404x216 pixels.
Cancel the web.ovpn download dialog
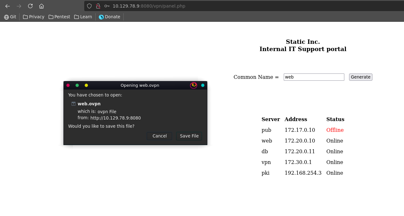pos(159,136)
